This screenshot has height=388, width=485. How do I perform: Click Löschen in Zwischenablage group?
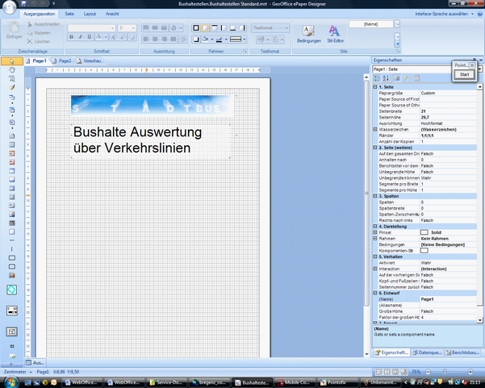pyautogui.click(x=39, y=41)
